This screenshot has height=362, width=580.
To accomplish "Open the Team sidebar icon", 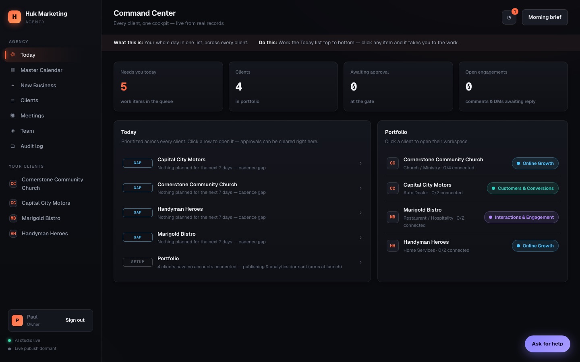I will [x=13, y=131].
